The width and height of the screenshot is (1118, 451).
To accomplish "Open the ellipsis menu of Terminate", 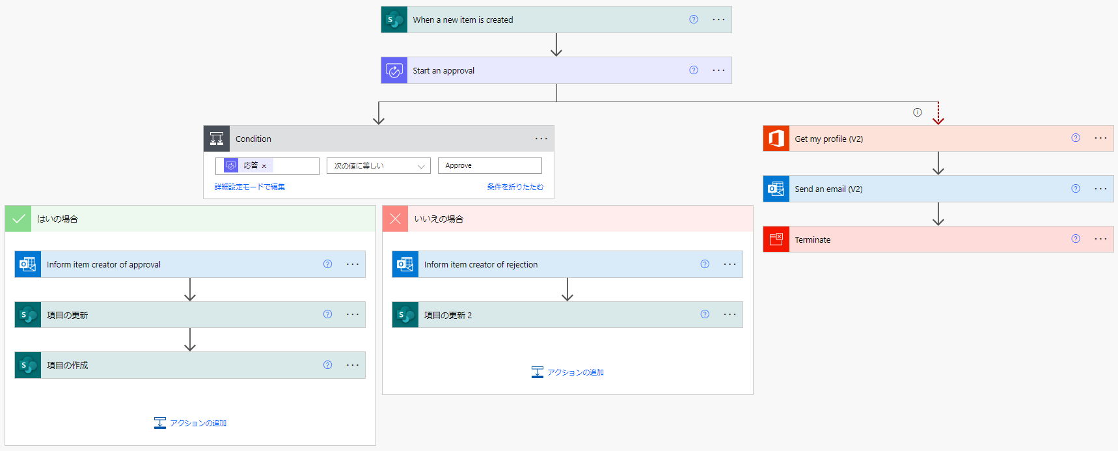I will tap(1100, 239).
